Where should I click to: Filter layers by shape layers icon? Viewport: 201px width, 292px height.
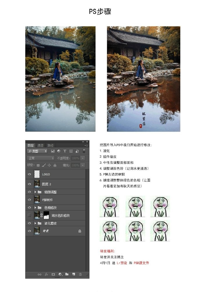click(x=71, y=151)
